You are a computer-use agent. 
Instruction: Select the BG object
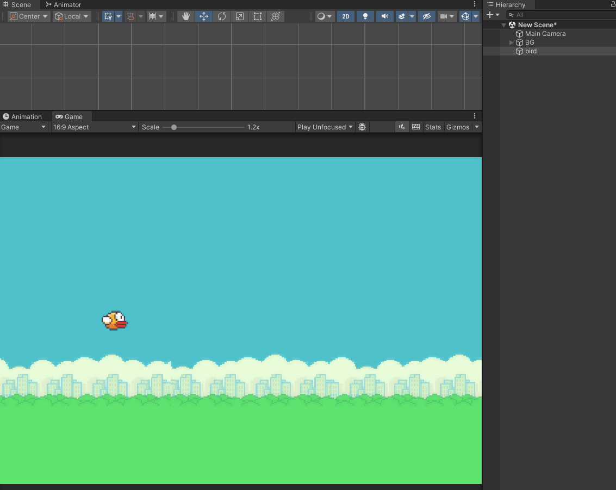549,42
